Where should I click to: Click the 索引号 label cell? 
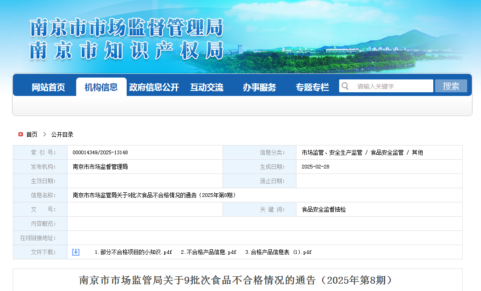point(40,152)
